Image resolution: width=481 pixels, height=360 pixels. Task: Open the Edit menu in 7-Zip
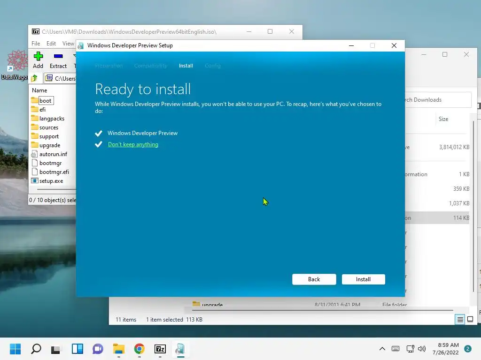(51, 44)
